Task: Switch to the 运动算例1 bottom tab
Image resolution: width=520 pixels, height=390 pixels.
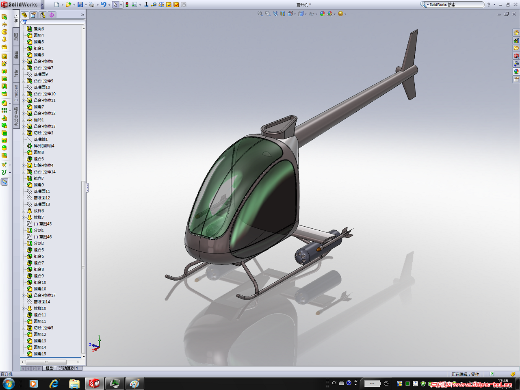Action: point(69,368)
